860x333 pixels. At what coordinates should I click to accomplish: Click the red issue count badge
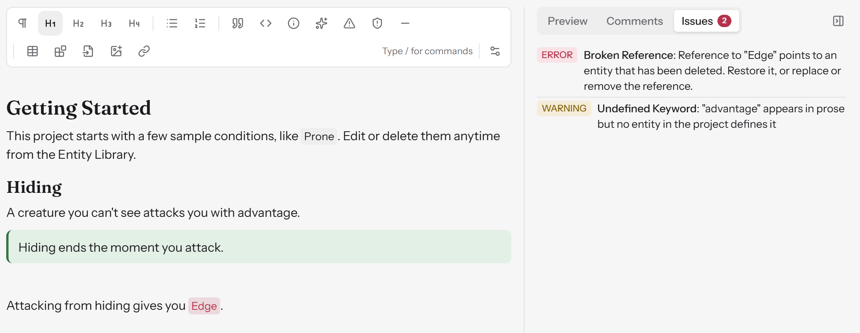(724, 21)
